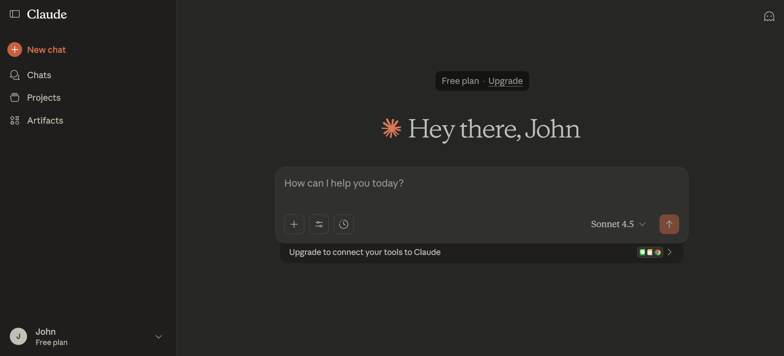The image size is (784, 356).
Task: Expand the John account menu chevron
Action: coord(159,337)
